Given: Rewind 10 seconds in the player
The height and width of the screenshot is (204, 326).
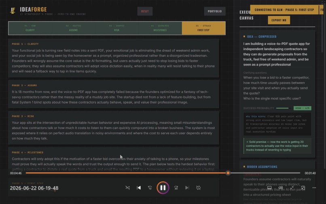Looking at the screenshot, I should coord(150,188).
